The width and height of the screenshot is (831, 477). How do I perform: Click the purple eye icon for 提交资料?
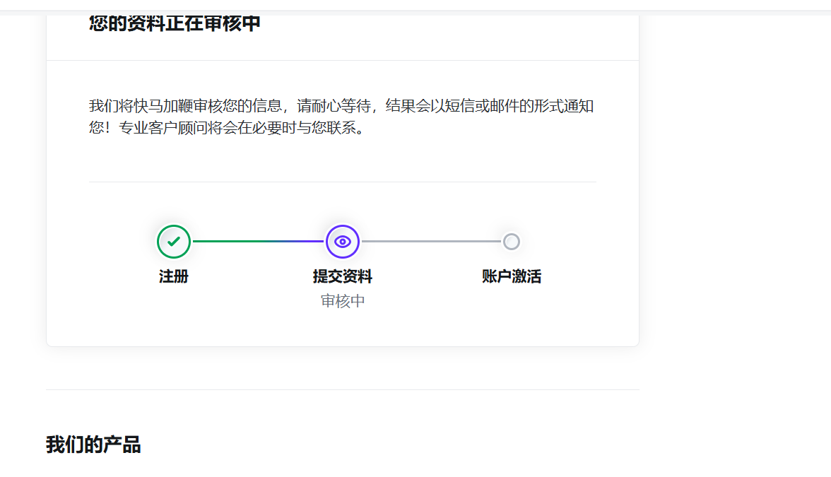tap(343, 242)
